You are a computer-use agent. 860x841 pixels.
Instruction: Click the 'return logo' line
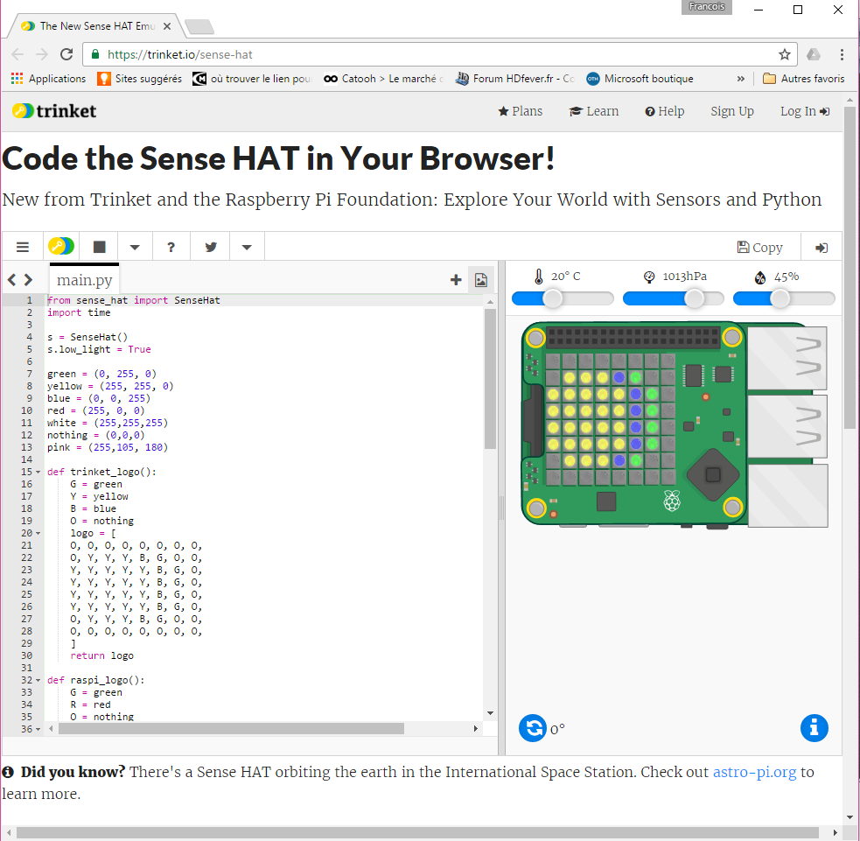click(102, 655)
